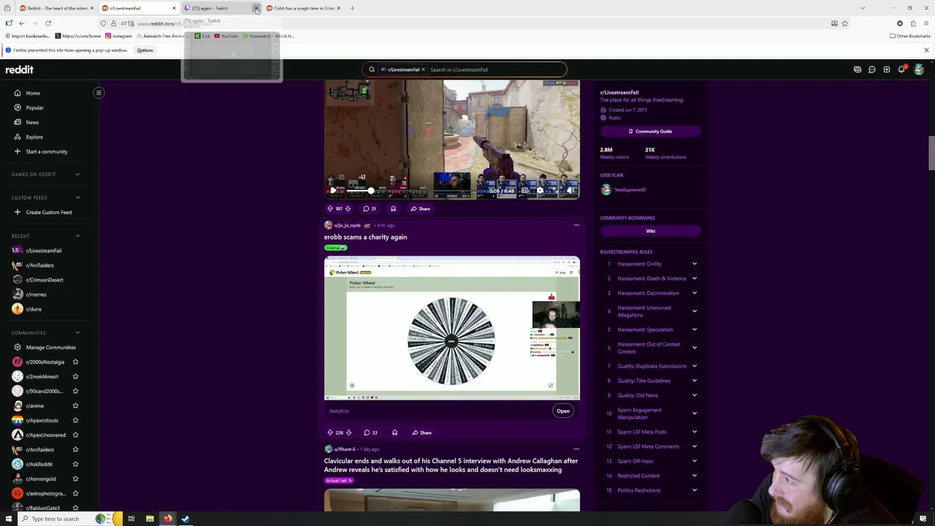
Task: Open the Firefox application menu
Action: 926,23
